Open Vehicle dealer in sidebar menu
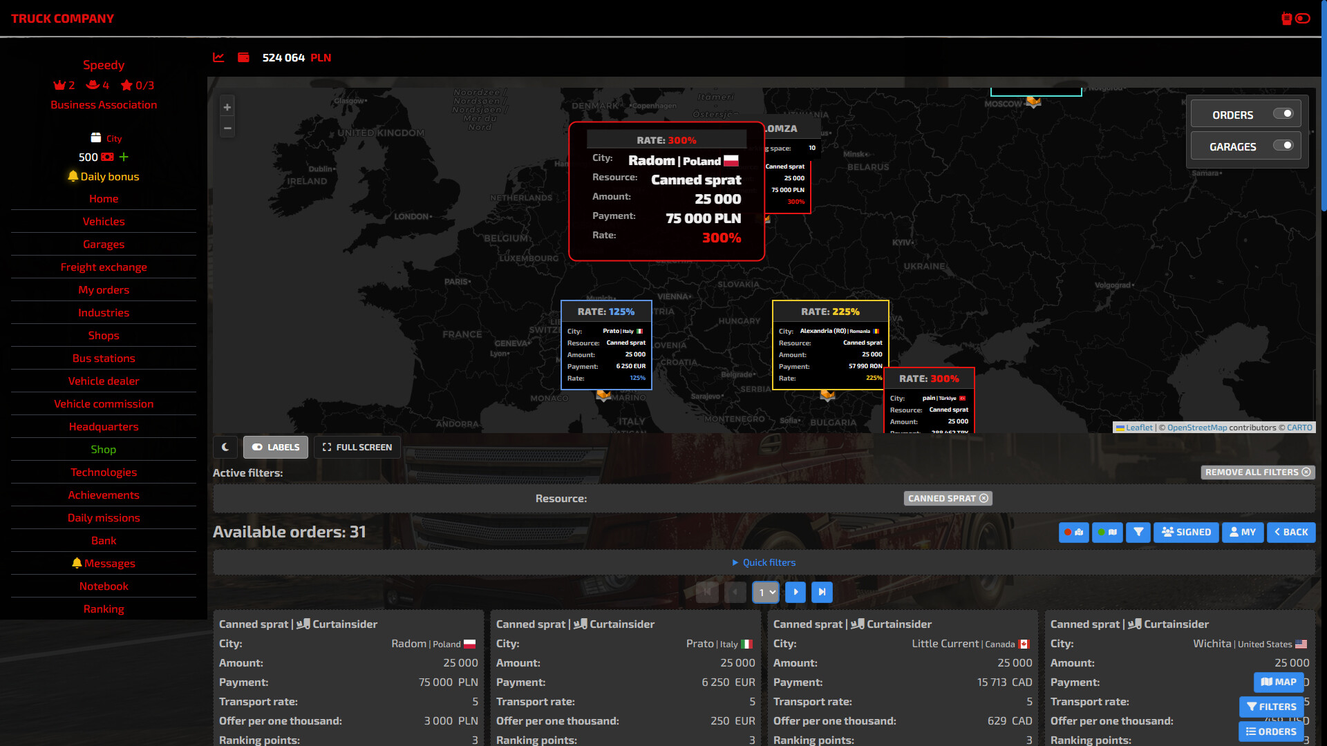The image size is (1327, 746). pos(104,381)
